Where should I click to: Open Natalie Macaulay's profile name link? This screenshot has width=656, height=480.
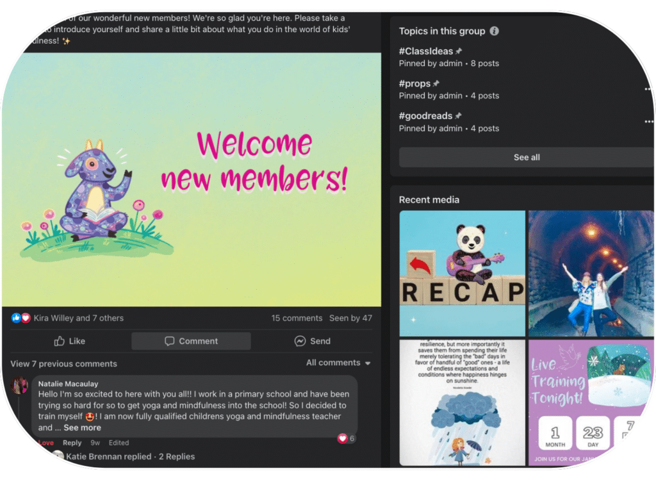(x=68, y=384)
